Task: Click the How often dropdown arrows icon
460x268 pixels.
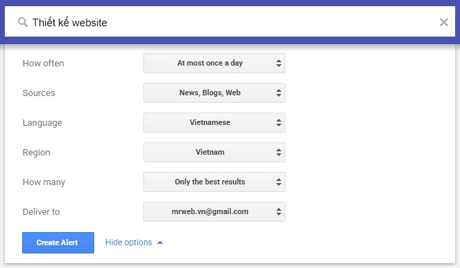Action: [278, 63]
